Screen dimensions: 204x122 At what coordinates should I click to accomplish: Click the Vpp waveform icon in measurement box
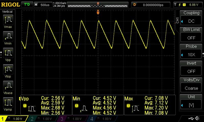pos(32,109)
